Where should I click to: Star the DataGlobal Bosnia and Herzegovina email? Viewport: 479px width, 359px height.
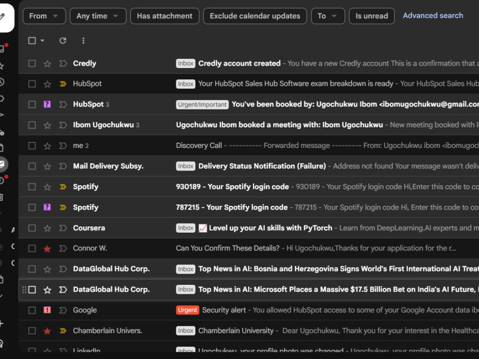pos(47,269)
